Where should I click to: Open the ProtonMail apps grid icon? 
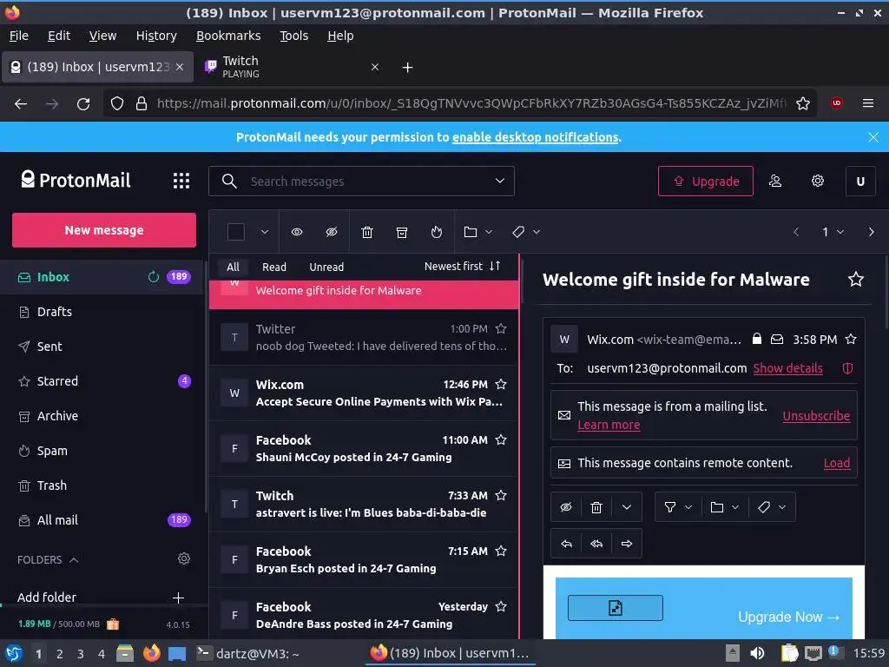click(x=181, y=181)
